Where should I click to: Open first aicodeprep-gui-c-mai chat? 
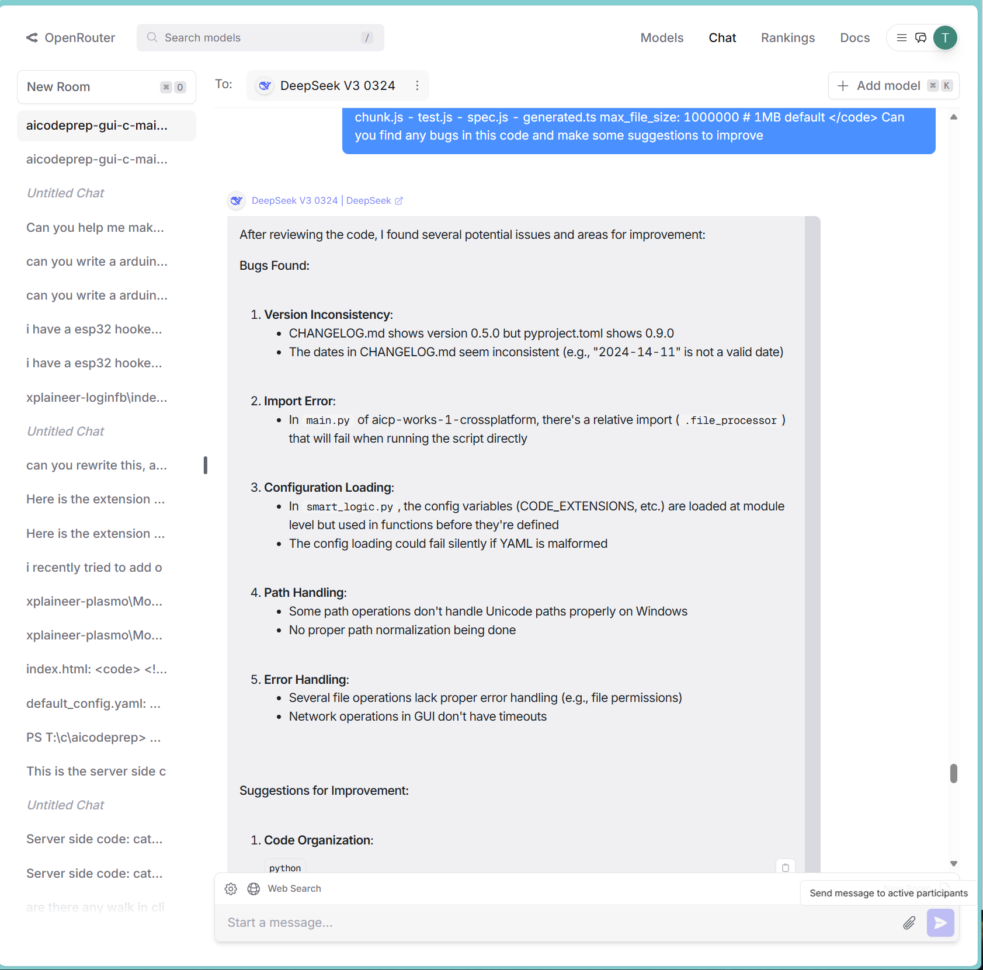pyautogui.click(x=106, y=126)
